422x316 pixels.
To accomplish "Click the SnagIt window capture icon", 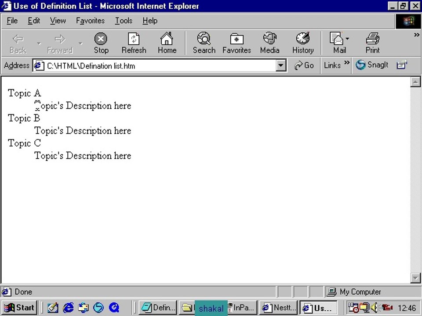I will (402, 65).
